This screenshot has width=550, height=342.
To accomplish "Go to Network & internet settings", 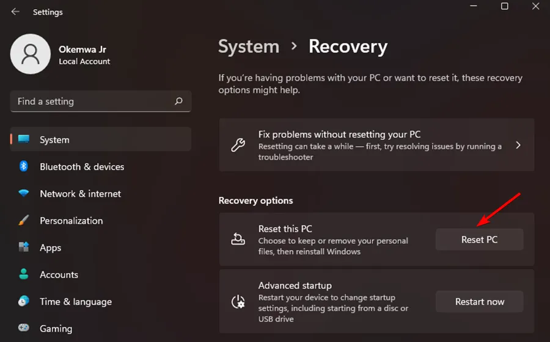I will (x=80, y=194).
